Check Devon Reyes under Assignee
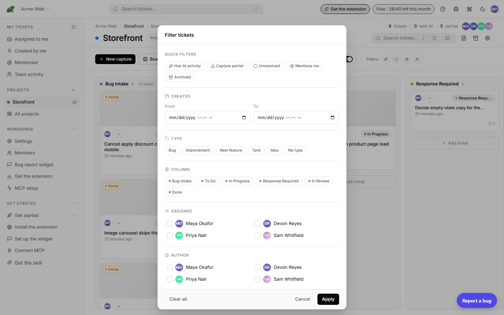This screenshot has width=504, height=315. 258,224
